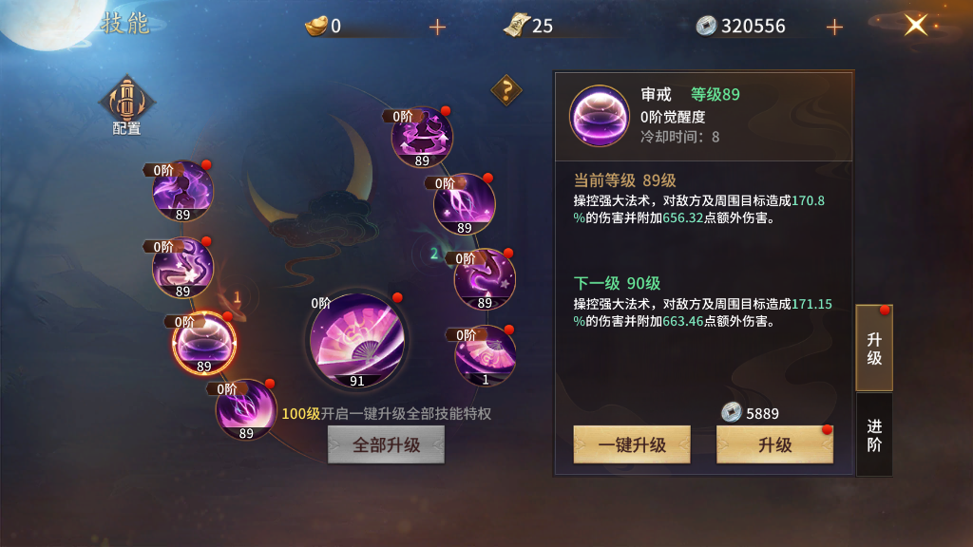This screenshot has width=973, height=547.
Task: Switch to the 进阶 tab
Action: click(x=874, y=435)
